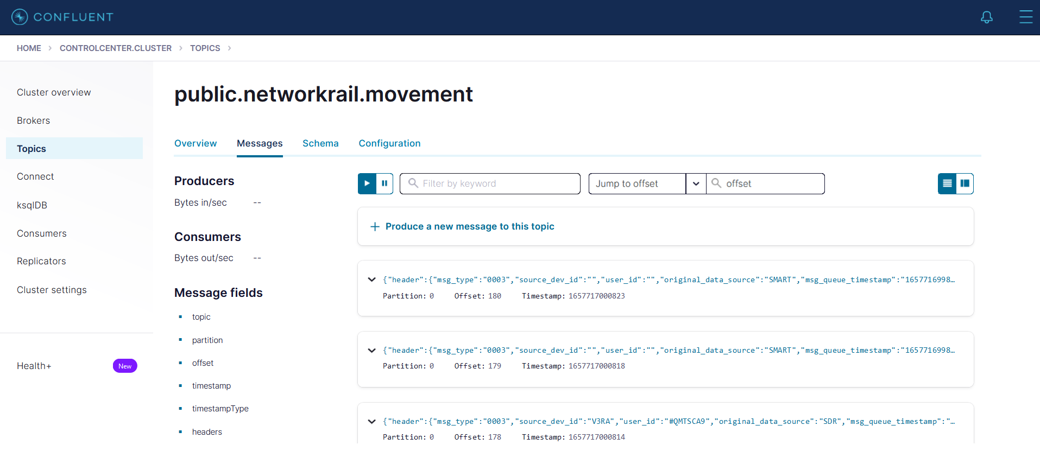The width and height of the screenshot is (1040, 451).
Task: Click the Bytes in/sec label
Action: pos(200,202)
